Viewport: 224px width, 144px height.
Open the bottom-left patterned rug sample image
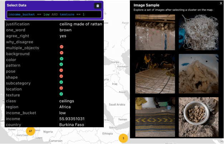click(x=155, y=117)
